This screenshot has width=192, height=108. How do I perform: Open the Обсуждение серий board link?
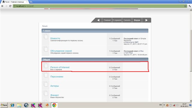pyautogui.click(x=61, y=51)
